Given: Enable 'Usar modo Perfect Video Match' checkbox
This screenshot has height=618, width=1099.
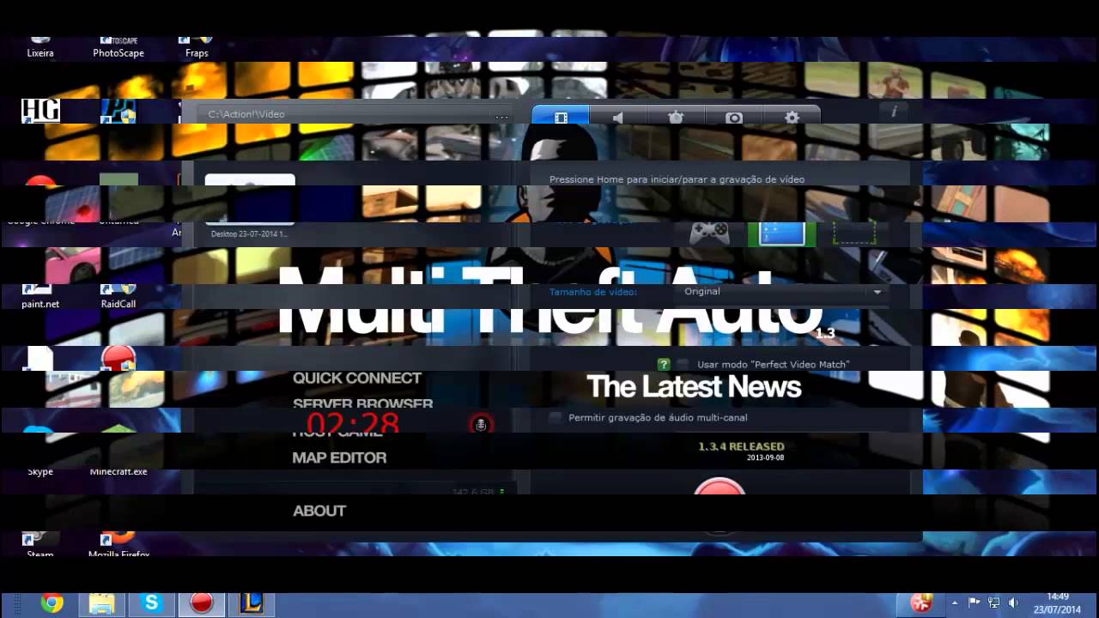Looking at the screenshot, I should tap(683, 364).
